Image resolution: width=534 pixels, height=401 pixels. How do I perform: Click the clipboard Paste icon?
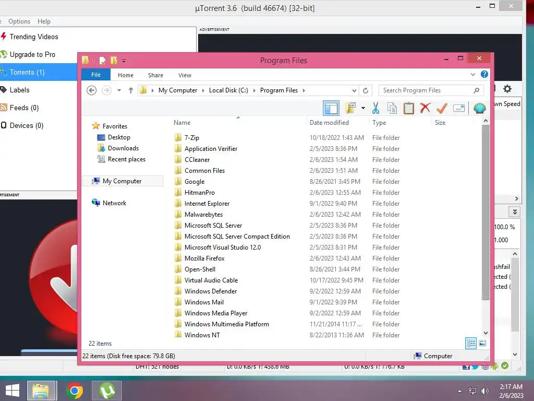tap(408, 108)
